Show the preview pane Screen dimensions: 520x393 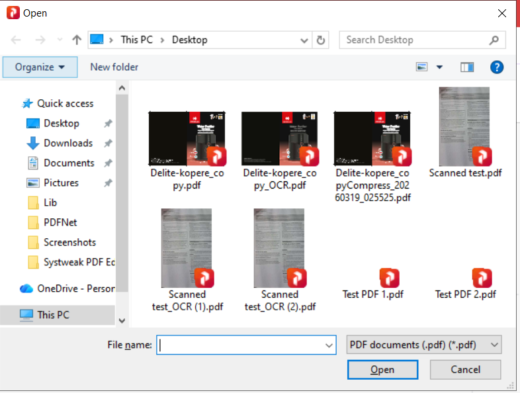point(467,67)
